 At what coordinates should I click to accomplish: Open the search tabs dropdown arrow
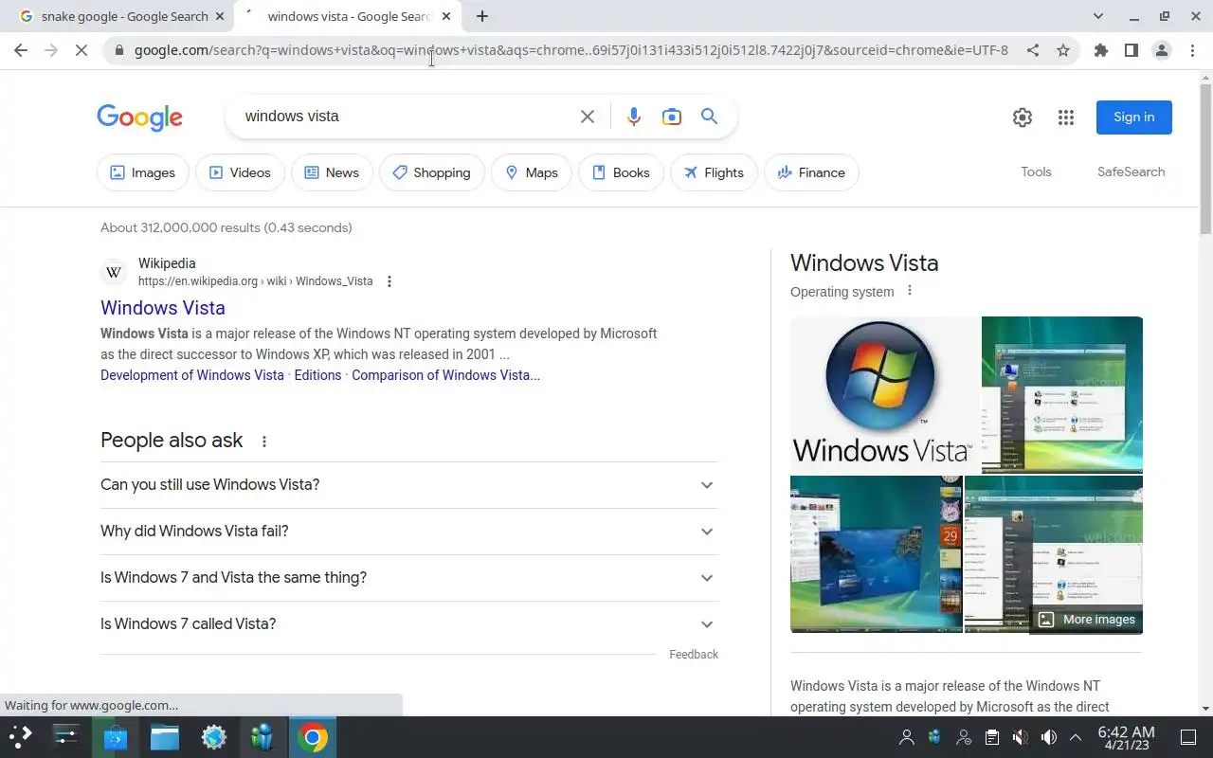pos(1098,16)
